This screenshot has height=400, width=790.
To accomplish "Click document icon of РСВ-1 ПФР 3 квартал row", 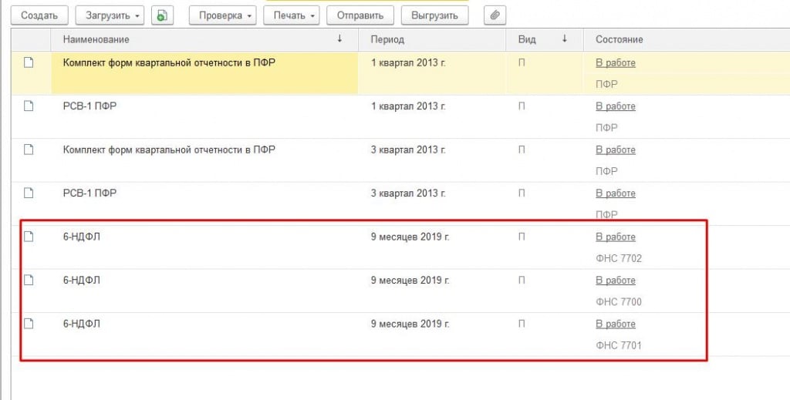I will pos(29,193).
